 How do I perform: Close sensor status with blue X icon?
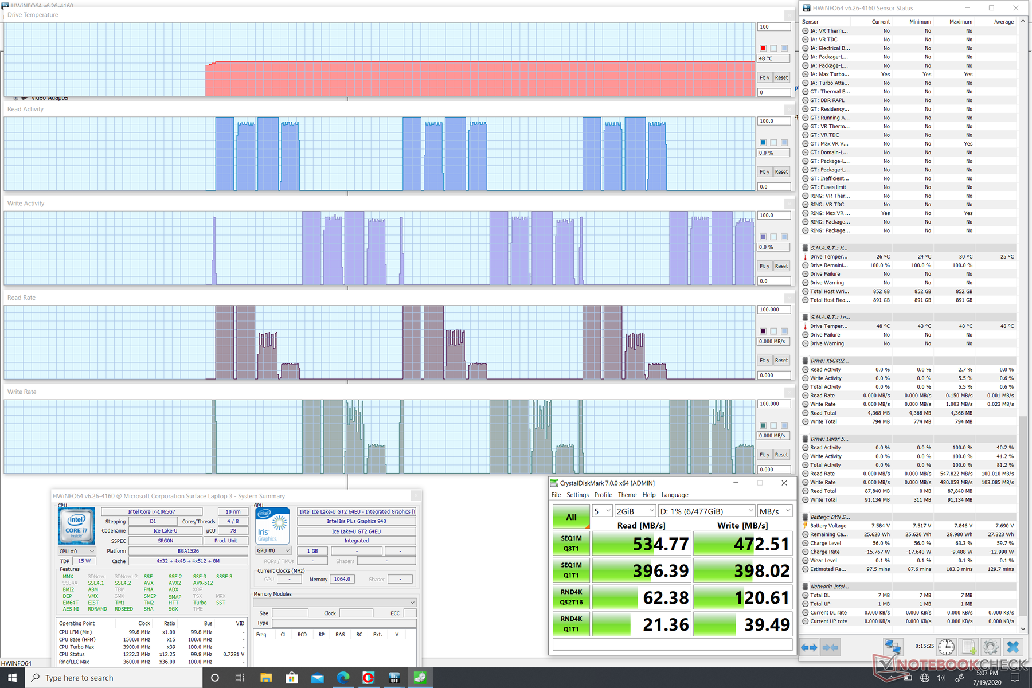1013,647
